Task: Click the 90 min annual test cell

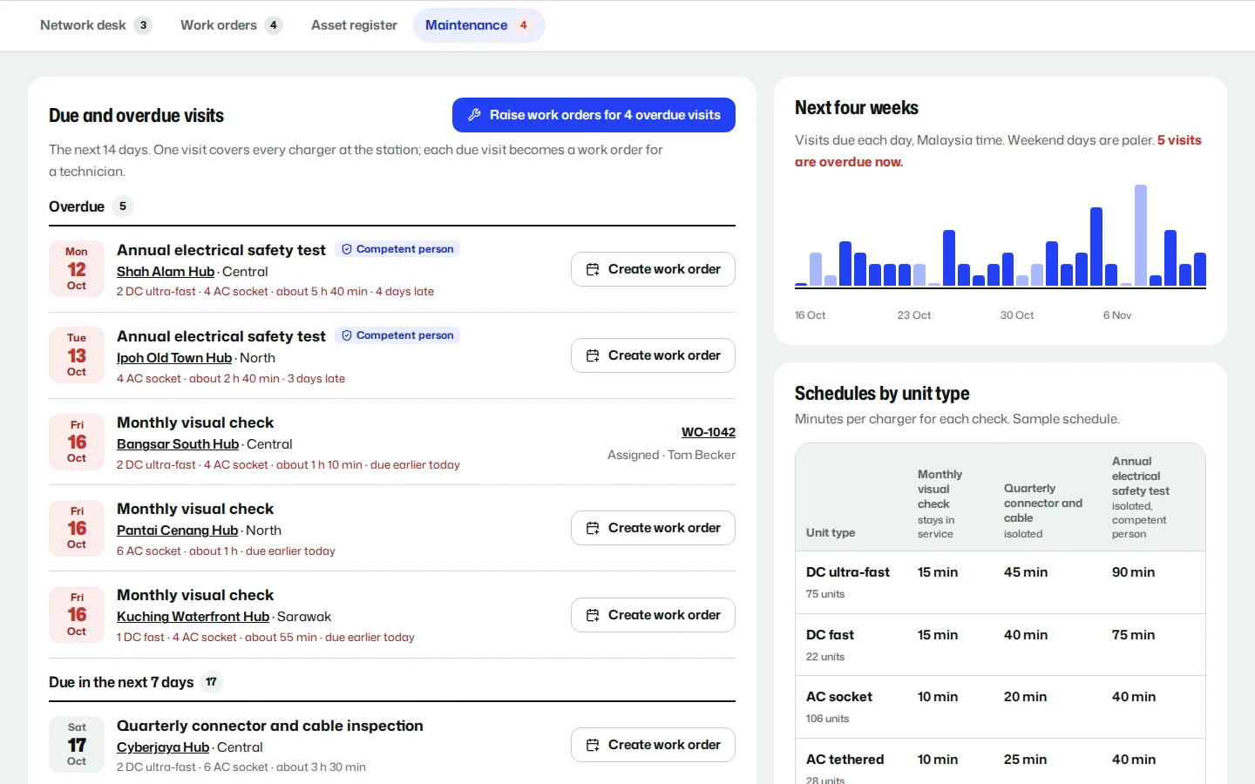Action: coord(1133,572)
